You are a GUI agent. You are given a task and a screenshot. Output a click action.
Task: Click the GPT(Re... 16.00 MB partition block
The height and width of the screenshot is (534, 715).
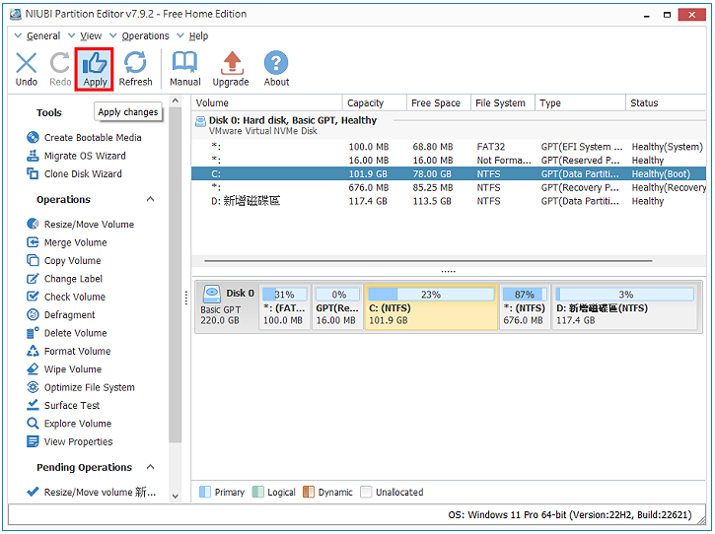(x=337, y=307)
